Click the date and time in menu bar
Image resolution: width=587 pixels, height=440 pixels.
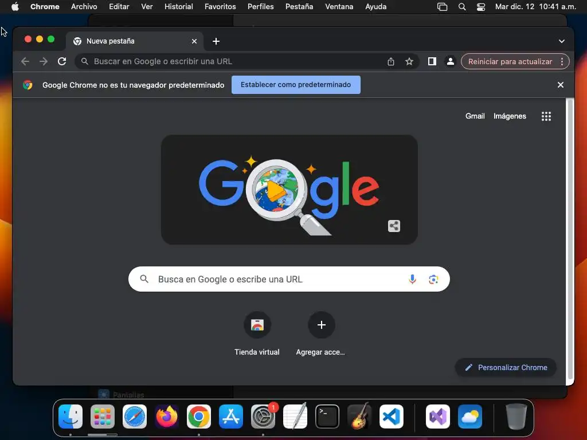coord(535,6)
